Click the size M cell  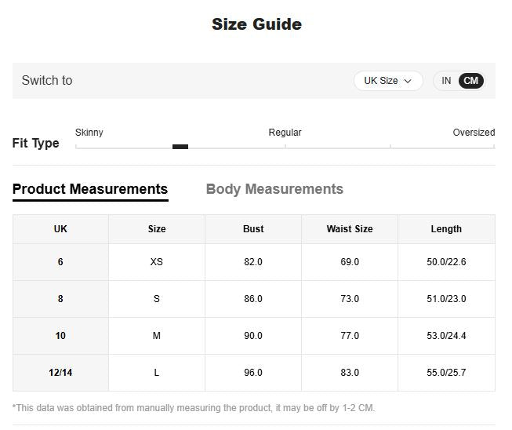tap(157, 336)
